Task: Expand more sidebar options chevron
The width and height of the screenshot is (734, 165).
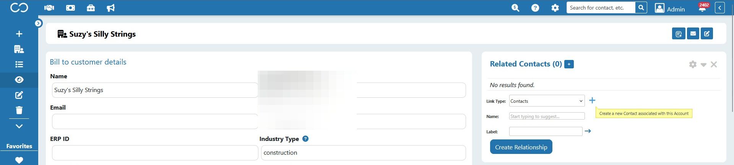Action: click(x=19, y=126)
